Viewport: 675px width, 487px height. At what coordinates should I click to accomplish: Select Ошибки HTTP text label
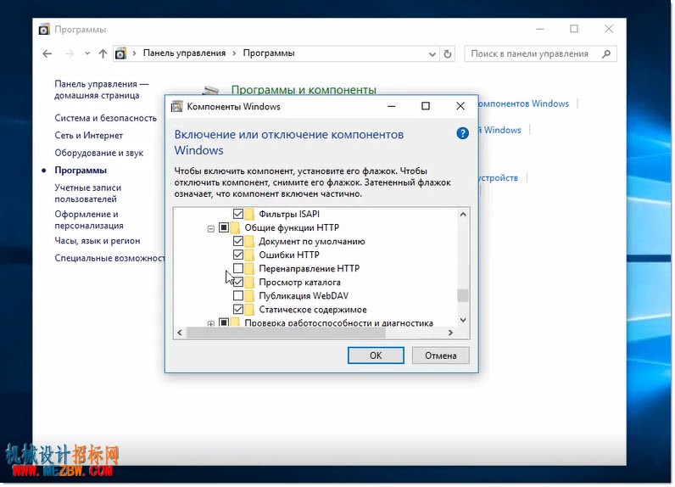289,255
